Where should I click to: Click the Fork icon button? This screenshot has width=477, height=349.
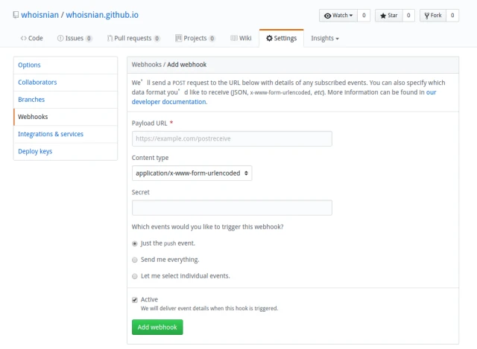tap(432, 15)
